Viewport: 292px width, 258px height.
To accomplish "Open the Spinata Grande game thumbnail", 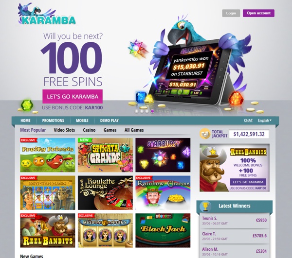I will point(105,155).
